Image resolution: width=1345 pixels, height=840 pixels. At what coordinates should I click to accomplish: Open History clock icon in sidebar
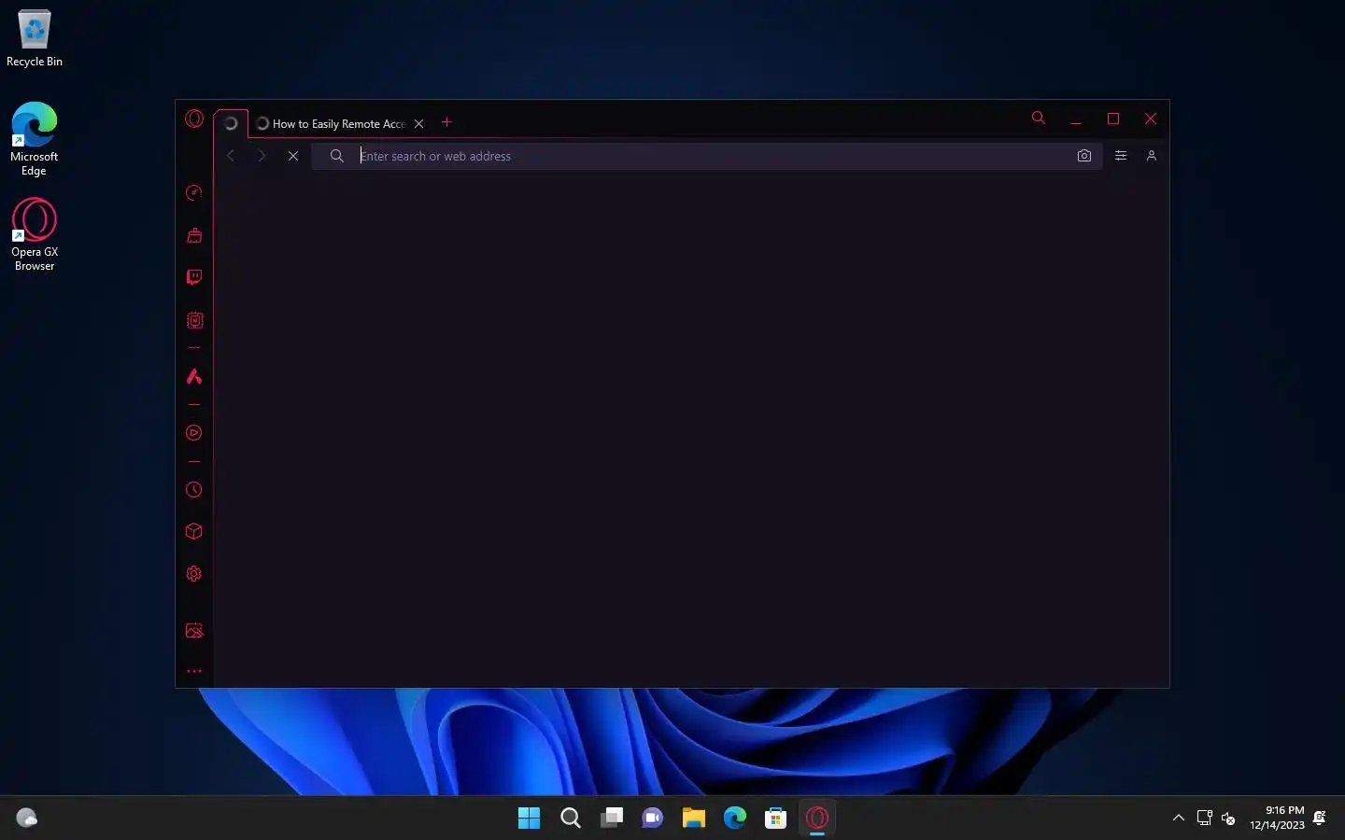coord(194,489)
